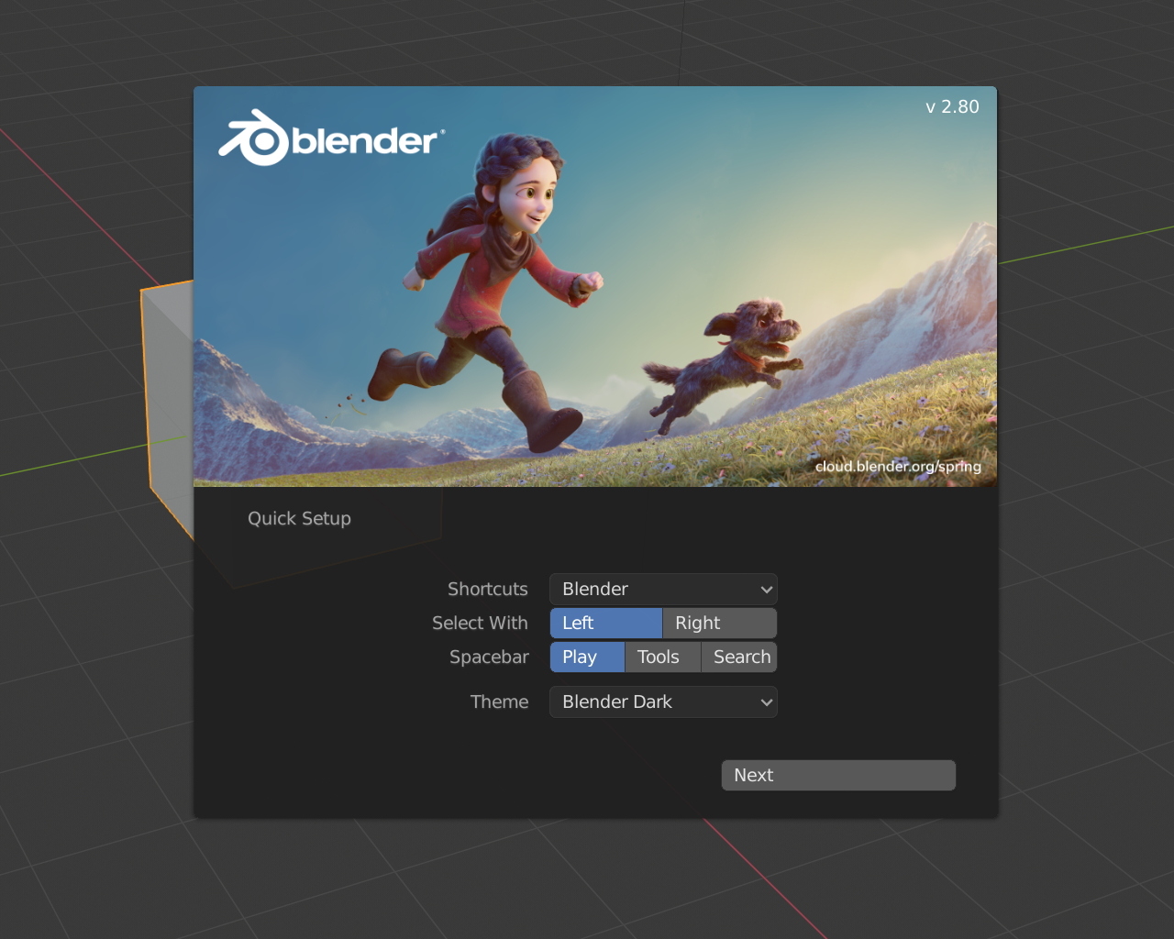Open the cloud.blender.org/spring link

click(x=898, y=466)
